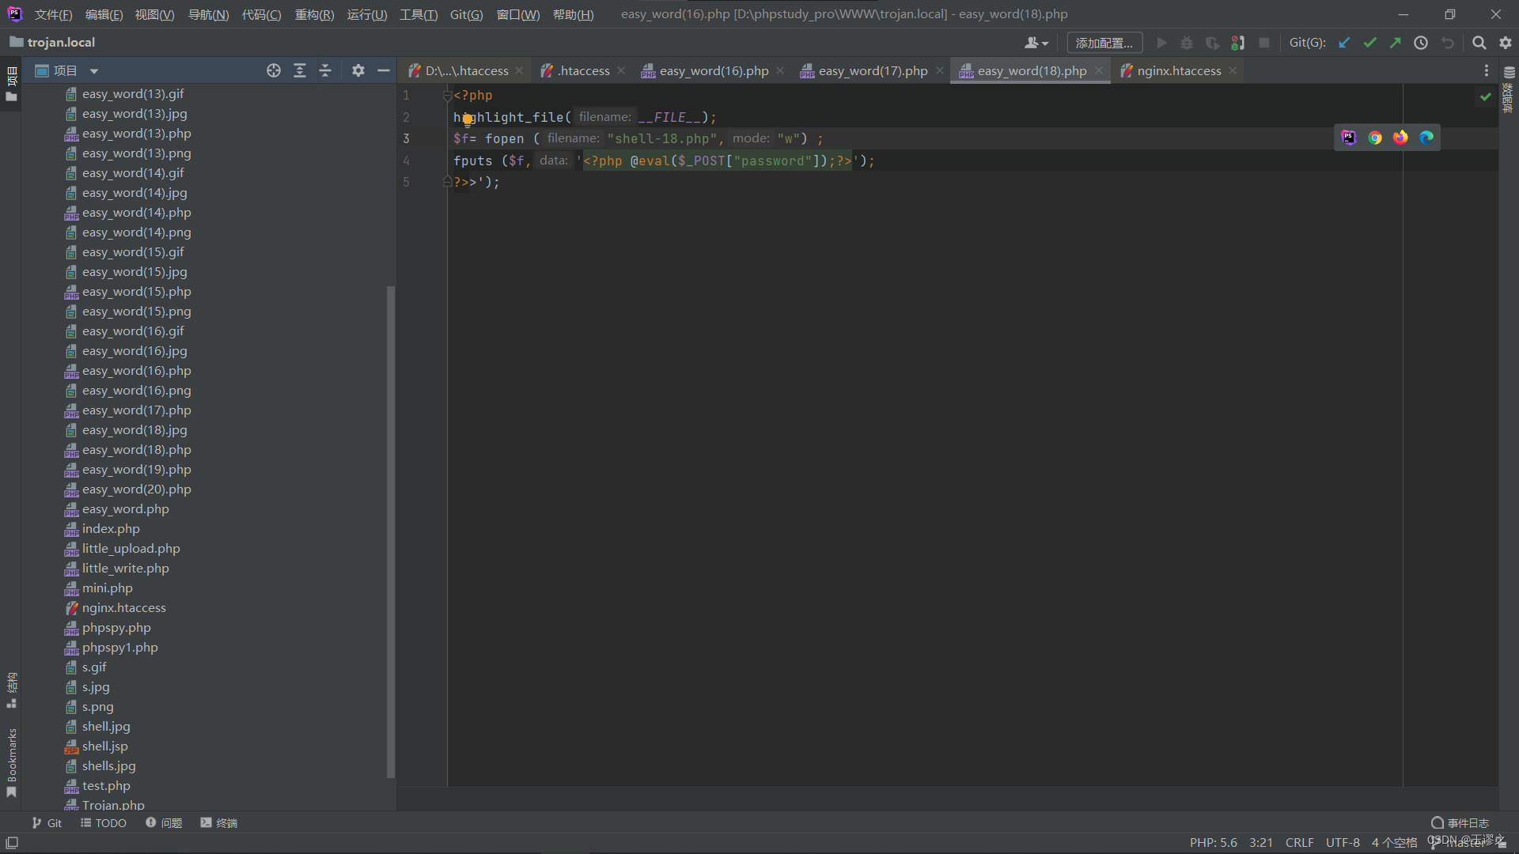The image size is (1519, 854).
Task: Click project tree vertical scrollbar
Action: coord(390,531)
